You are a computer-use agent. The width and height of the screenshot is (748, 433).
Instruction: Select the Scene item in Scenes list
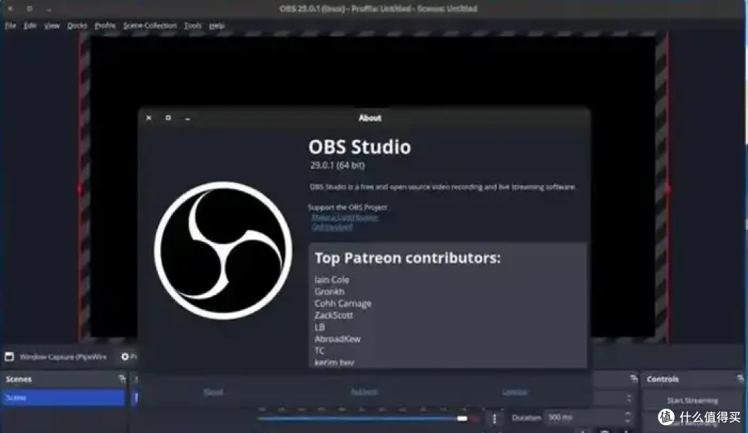click(x=64, y=398)
